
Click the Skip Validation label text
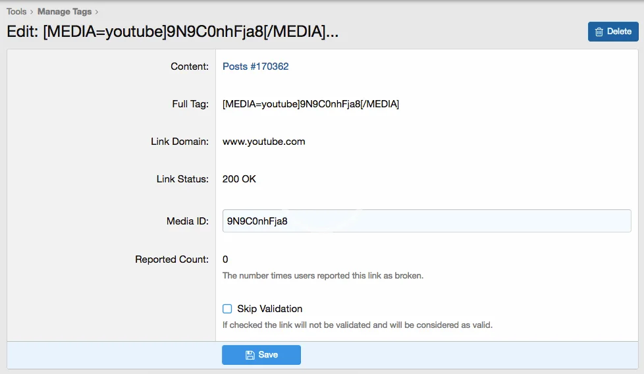pyautogui.click(x=270, y=309)
